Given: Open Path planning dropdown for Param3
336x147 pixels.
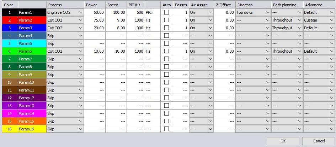Looking at the screenshot, I should pyautogui.click(x=299, y=28).
